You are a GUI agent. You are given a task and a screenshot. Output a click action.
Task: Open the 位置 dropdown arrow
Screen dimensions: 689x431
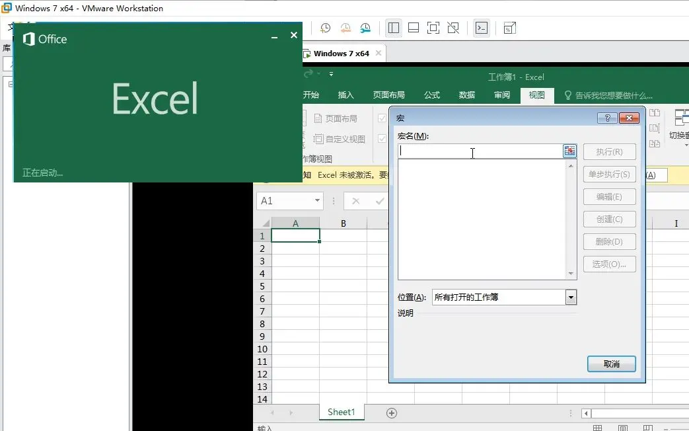click(x=571, y=297)
